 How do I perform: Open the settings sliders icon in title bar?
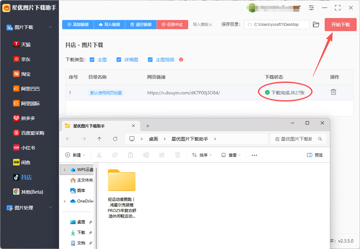click(311, 8)
